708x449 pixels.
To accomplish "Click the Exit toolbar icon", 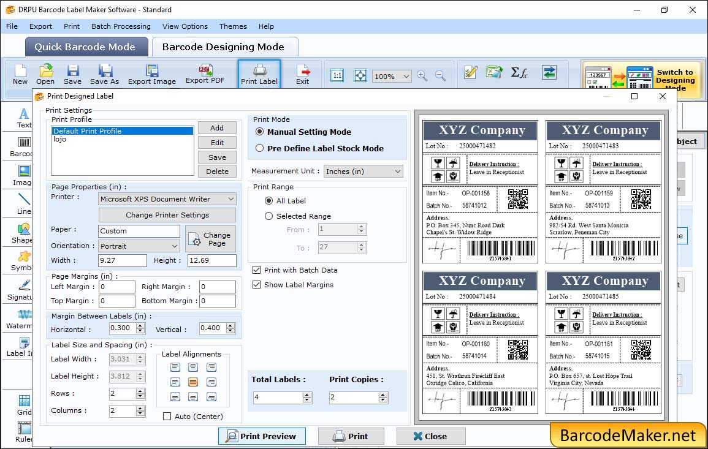I will click(303, 75).
